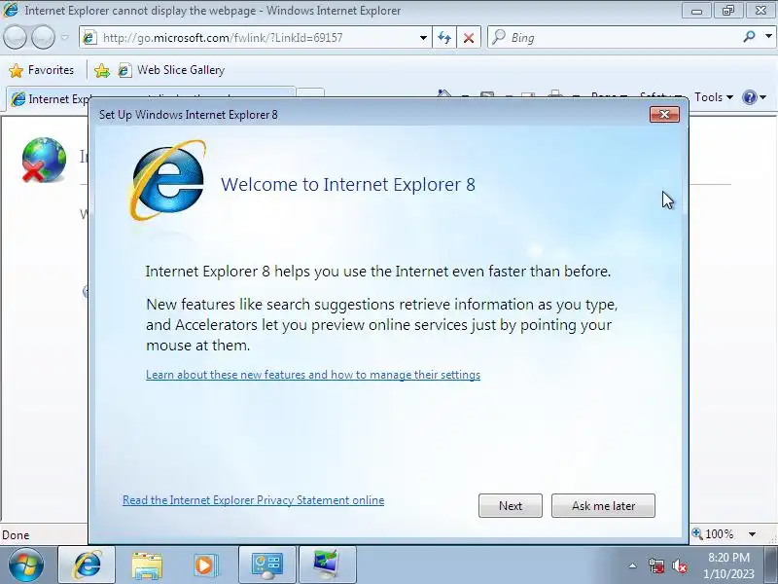Viewport: 778px width, 584px height.
Task: Open the Favorites star button
Action: point(41,70)
